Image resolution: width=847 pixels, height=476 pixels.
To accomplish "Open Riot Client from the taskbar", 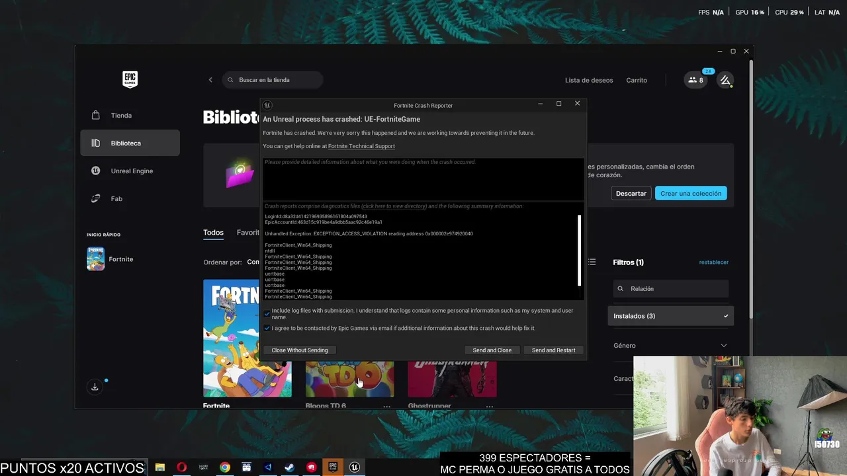I will (x=312, y=467).
